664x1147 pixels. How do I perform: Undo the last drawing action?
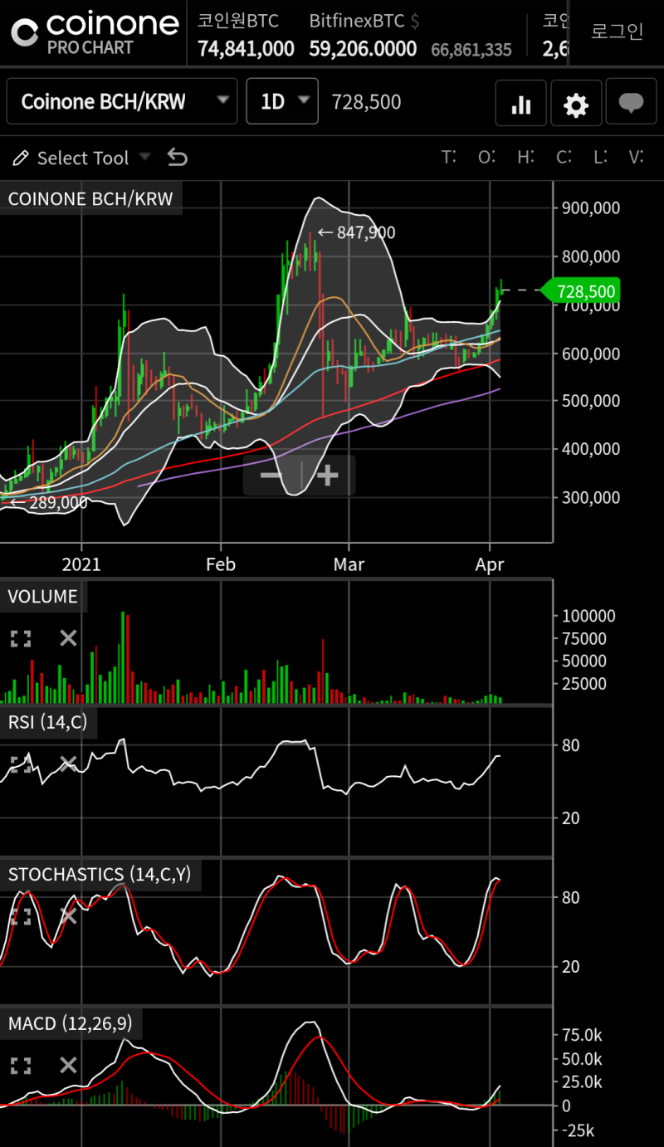177,157
